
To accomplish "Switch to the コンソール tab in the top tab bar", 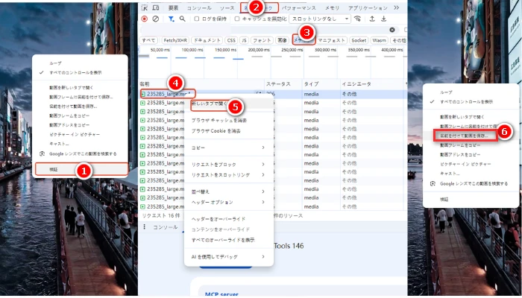I will pos(199,8).
